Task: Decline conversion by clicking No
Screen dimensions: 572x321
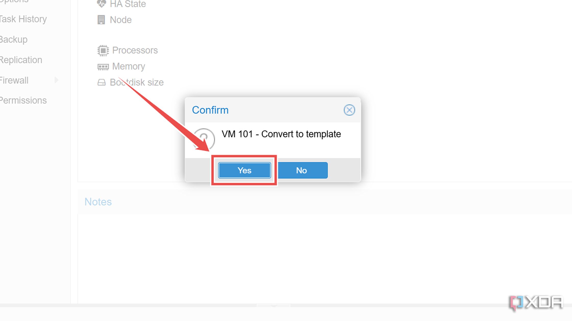Action: (x=302, y=170)
